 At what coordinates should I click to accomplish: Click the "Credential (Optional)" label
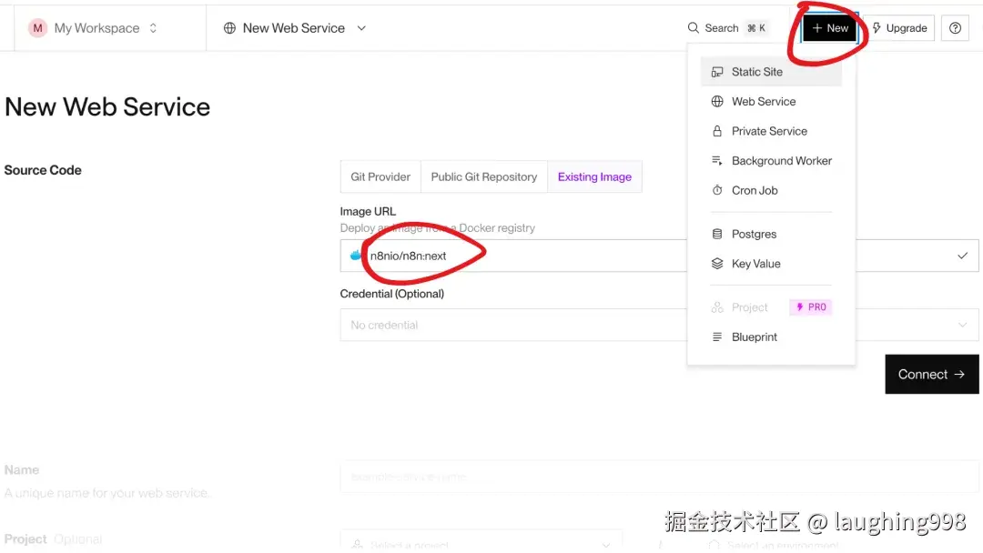(x=391, y=294)
